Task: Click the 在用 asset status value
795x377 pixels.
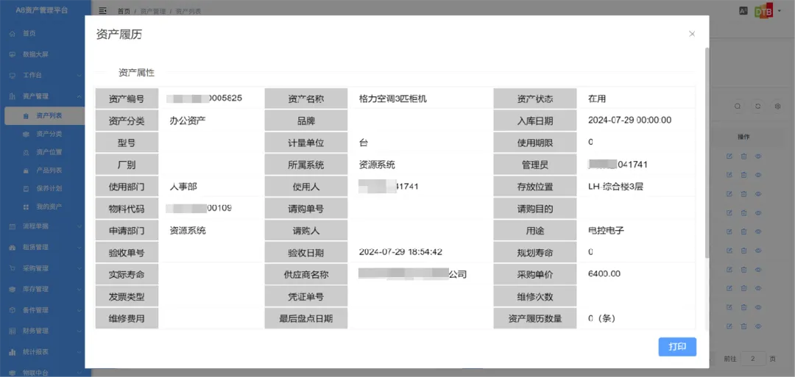Action: coord(597,98)
